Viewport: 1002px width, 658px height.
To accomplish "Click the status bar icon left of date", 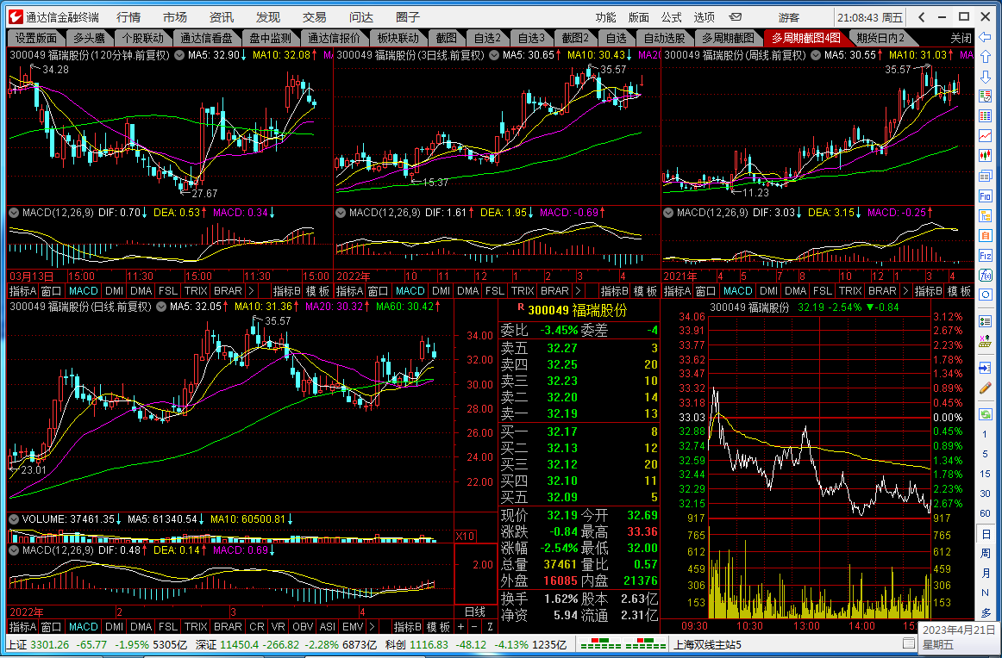I will pyautogui.click(x=908, y=642).
